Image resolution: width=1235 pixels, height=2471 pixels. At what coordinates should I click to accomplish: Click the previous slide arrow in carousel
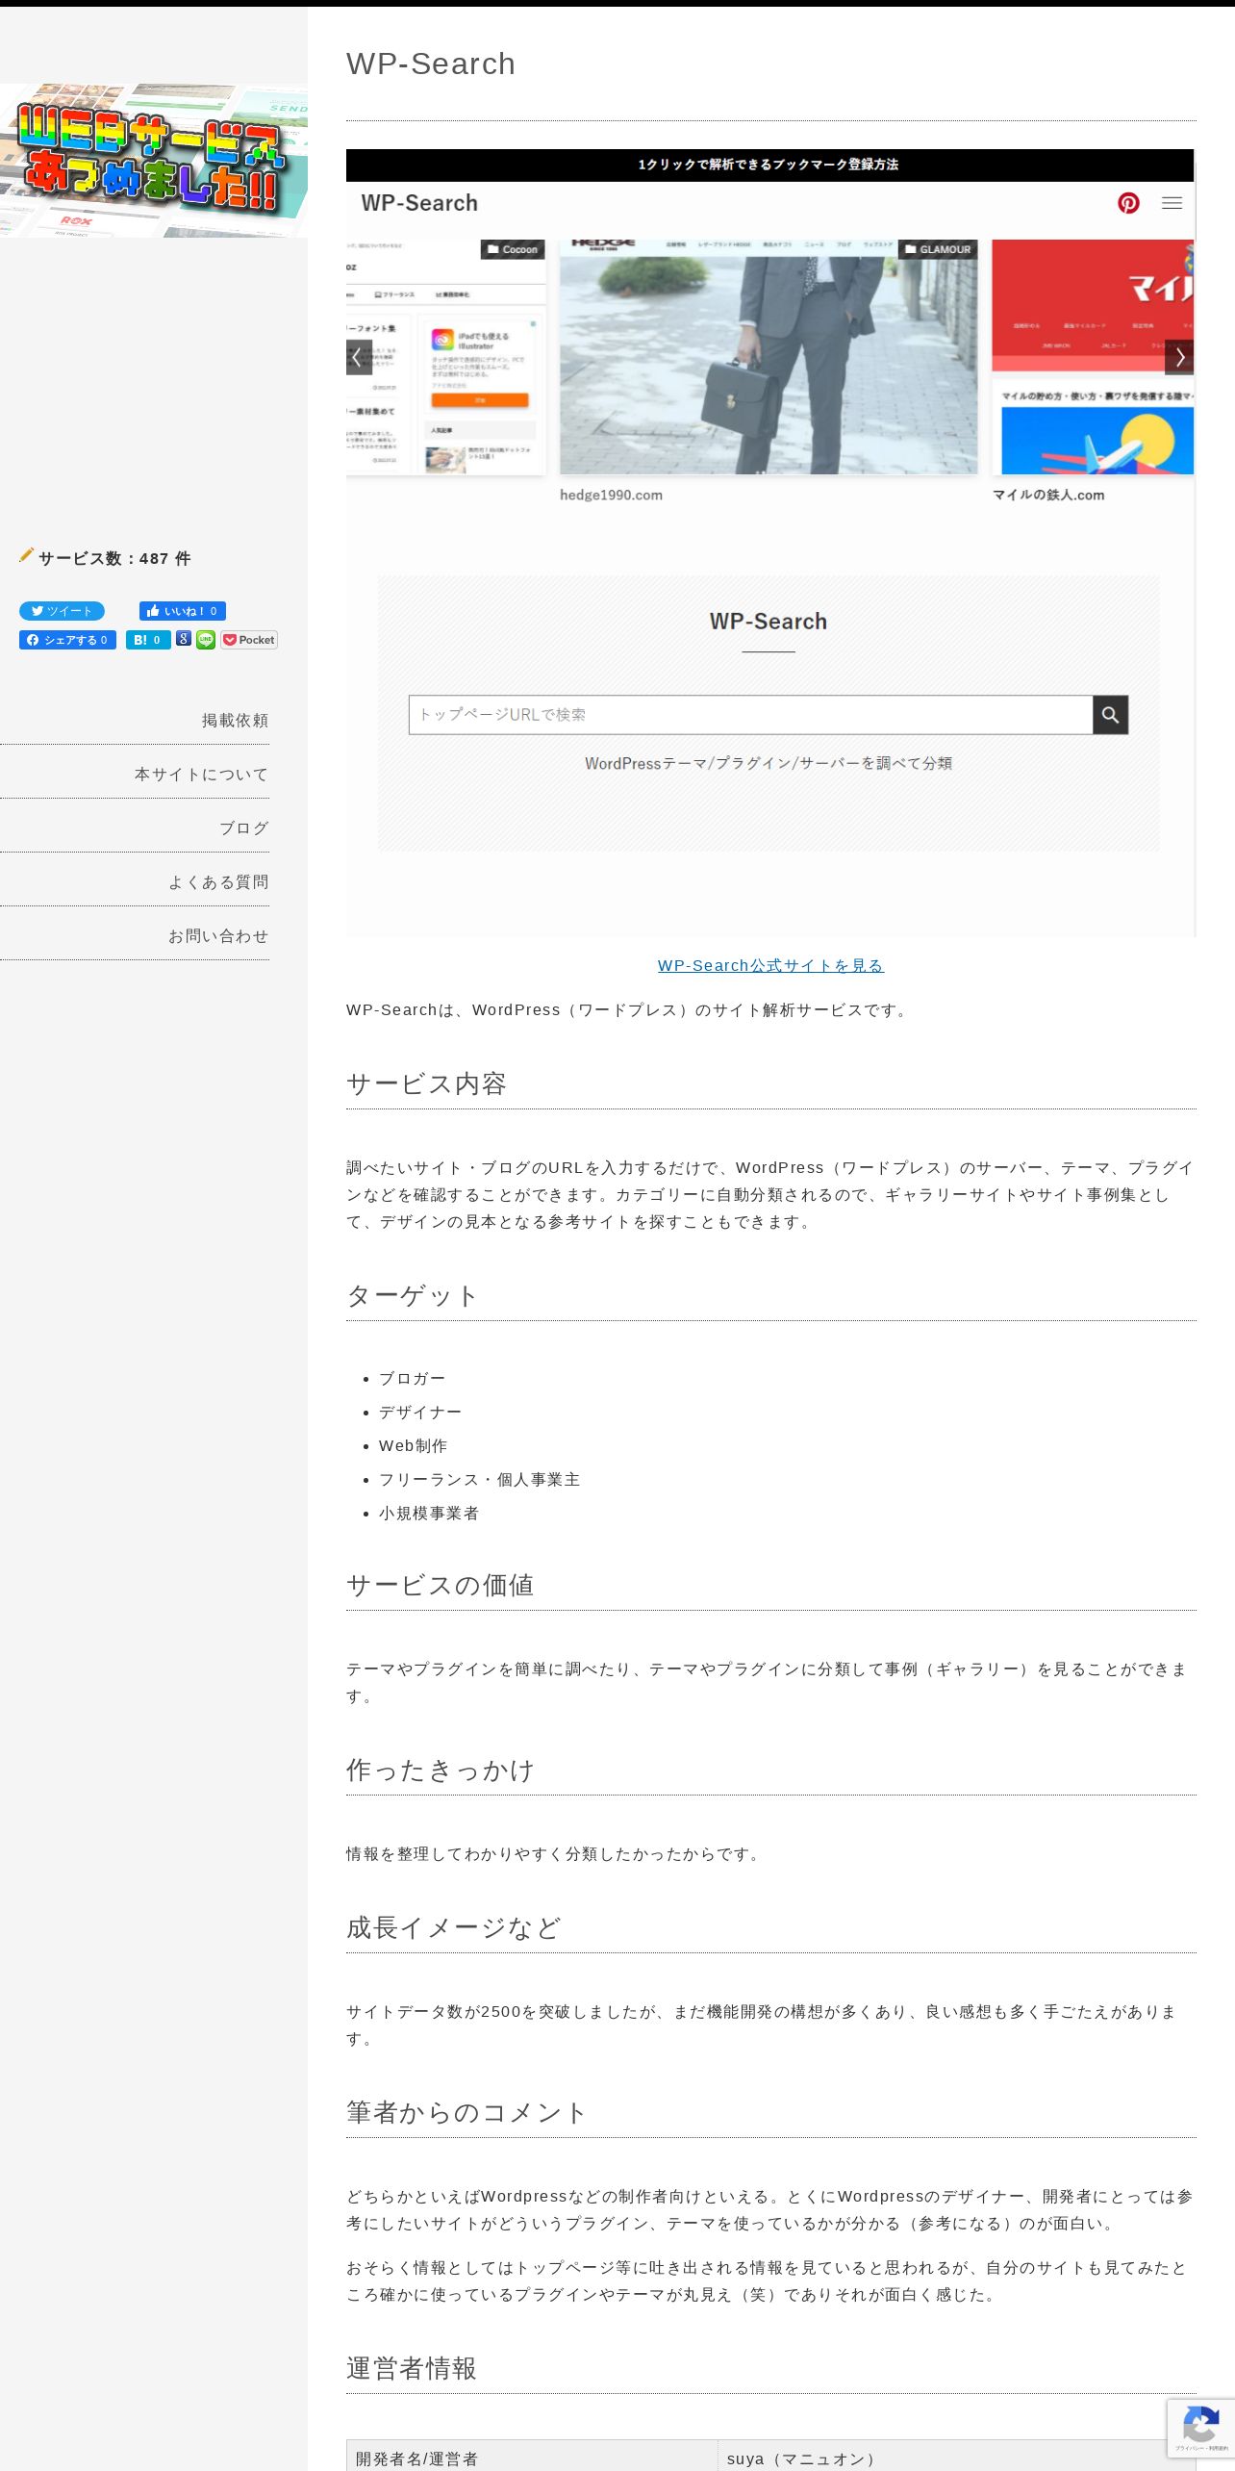358,357
